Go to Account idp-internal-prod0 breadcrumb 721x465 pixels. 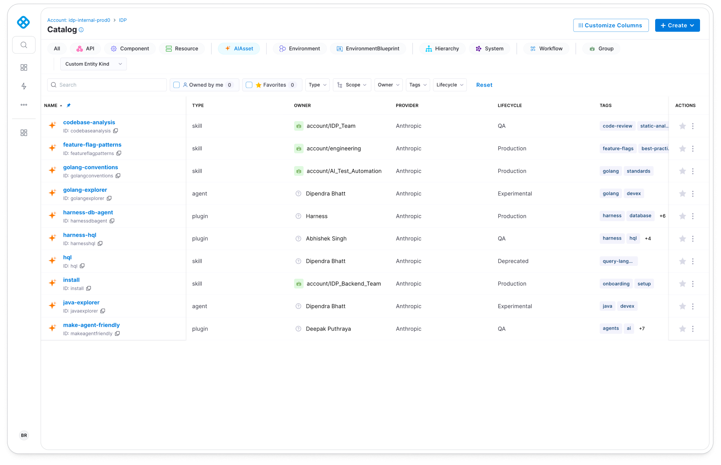coord(79,20)
